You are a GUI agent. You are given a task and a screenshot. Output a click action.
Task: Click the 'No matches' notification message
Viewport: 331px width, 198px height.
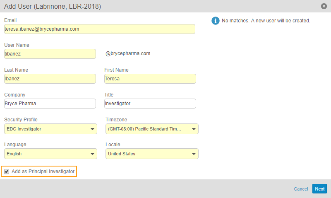coord(266,21)
